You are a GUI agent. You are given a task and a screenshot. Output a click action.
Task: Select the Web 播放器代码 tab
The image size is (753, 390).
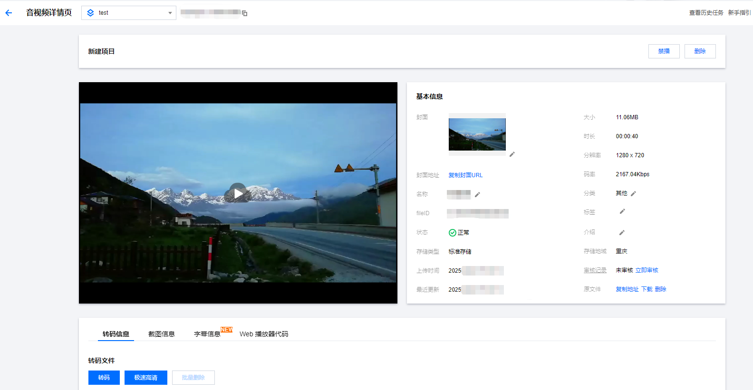[264, 334]
